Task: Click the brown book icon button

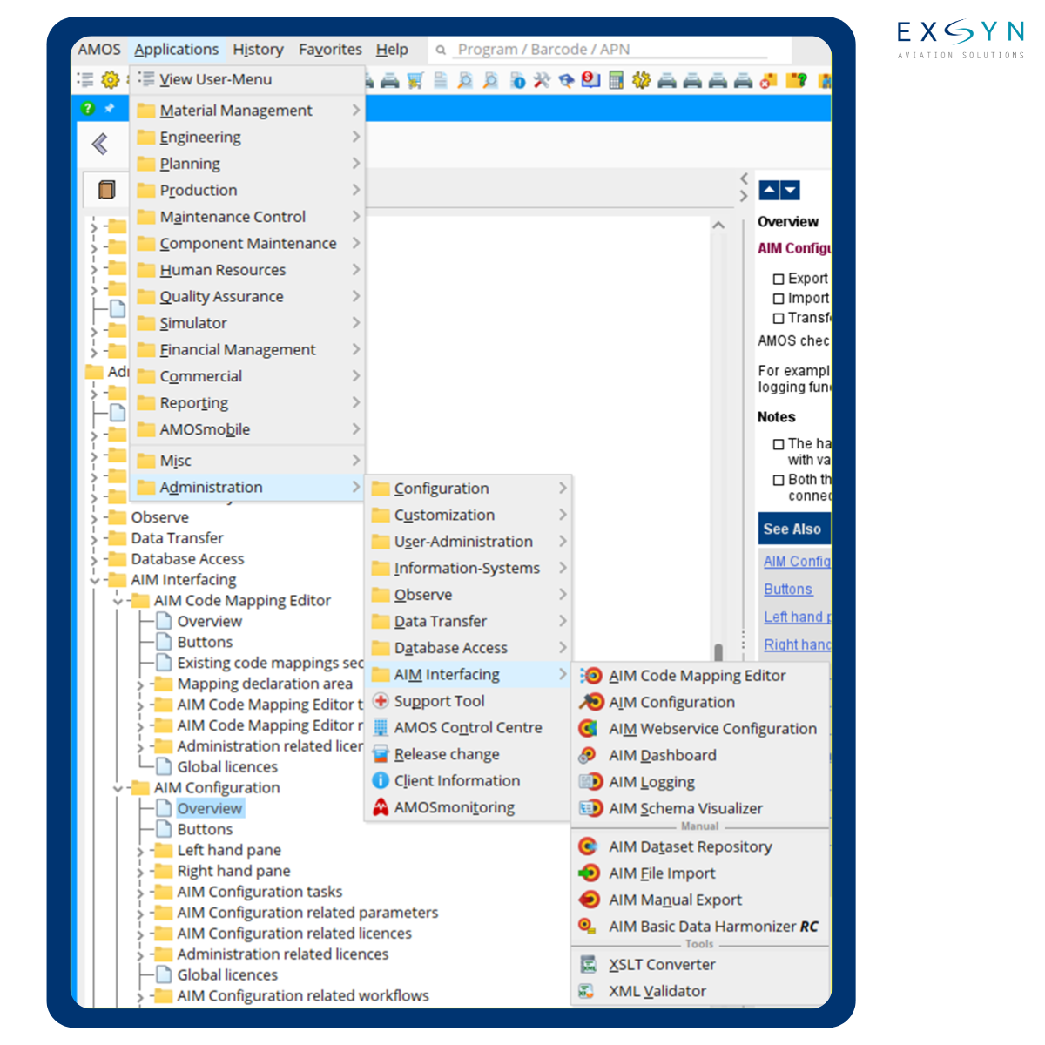Action: pyautogui.click(x=107, y=189)
